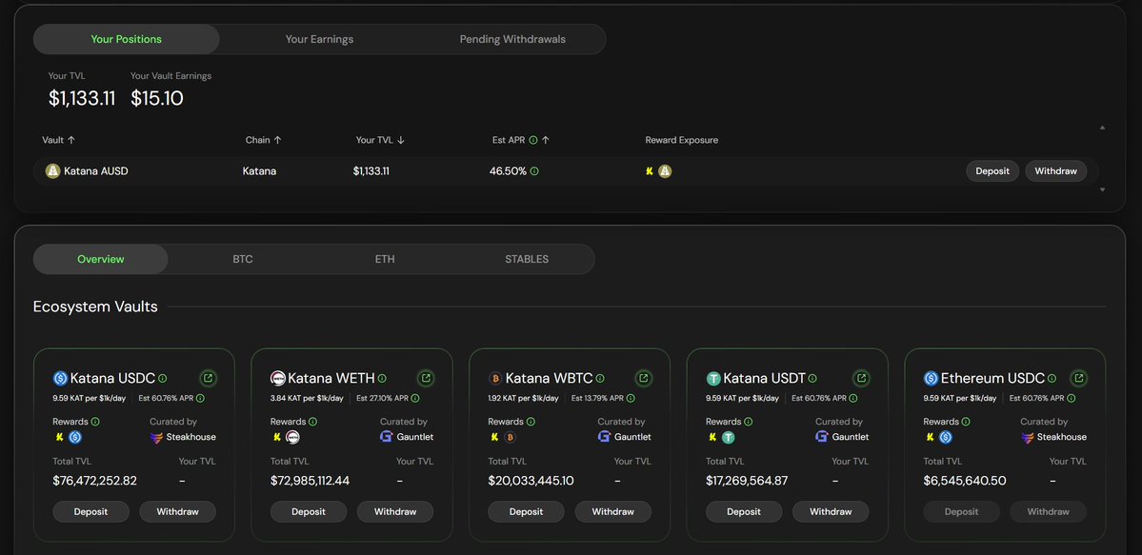This screenshot has width=1142, height=555.
Task: Open external link icon on Katana USDC card
Action: (209, 378)
